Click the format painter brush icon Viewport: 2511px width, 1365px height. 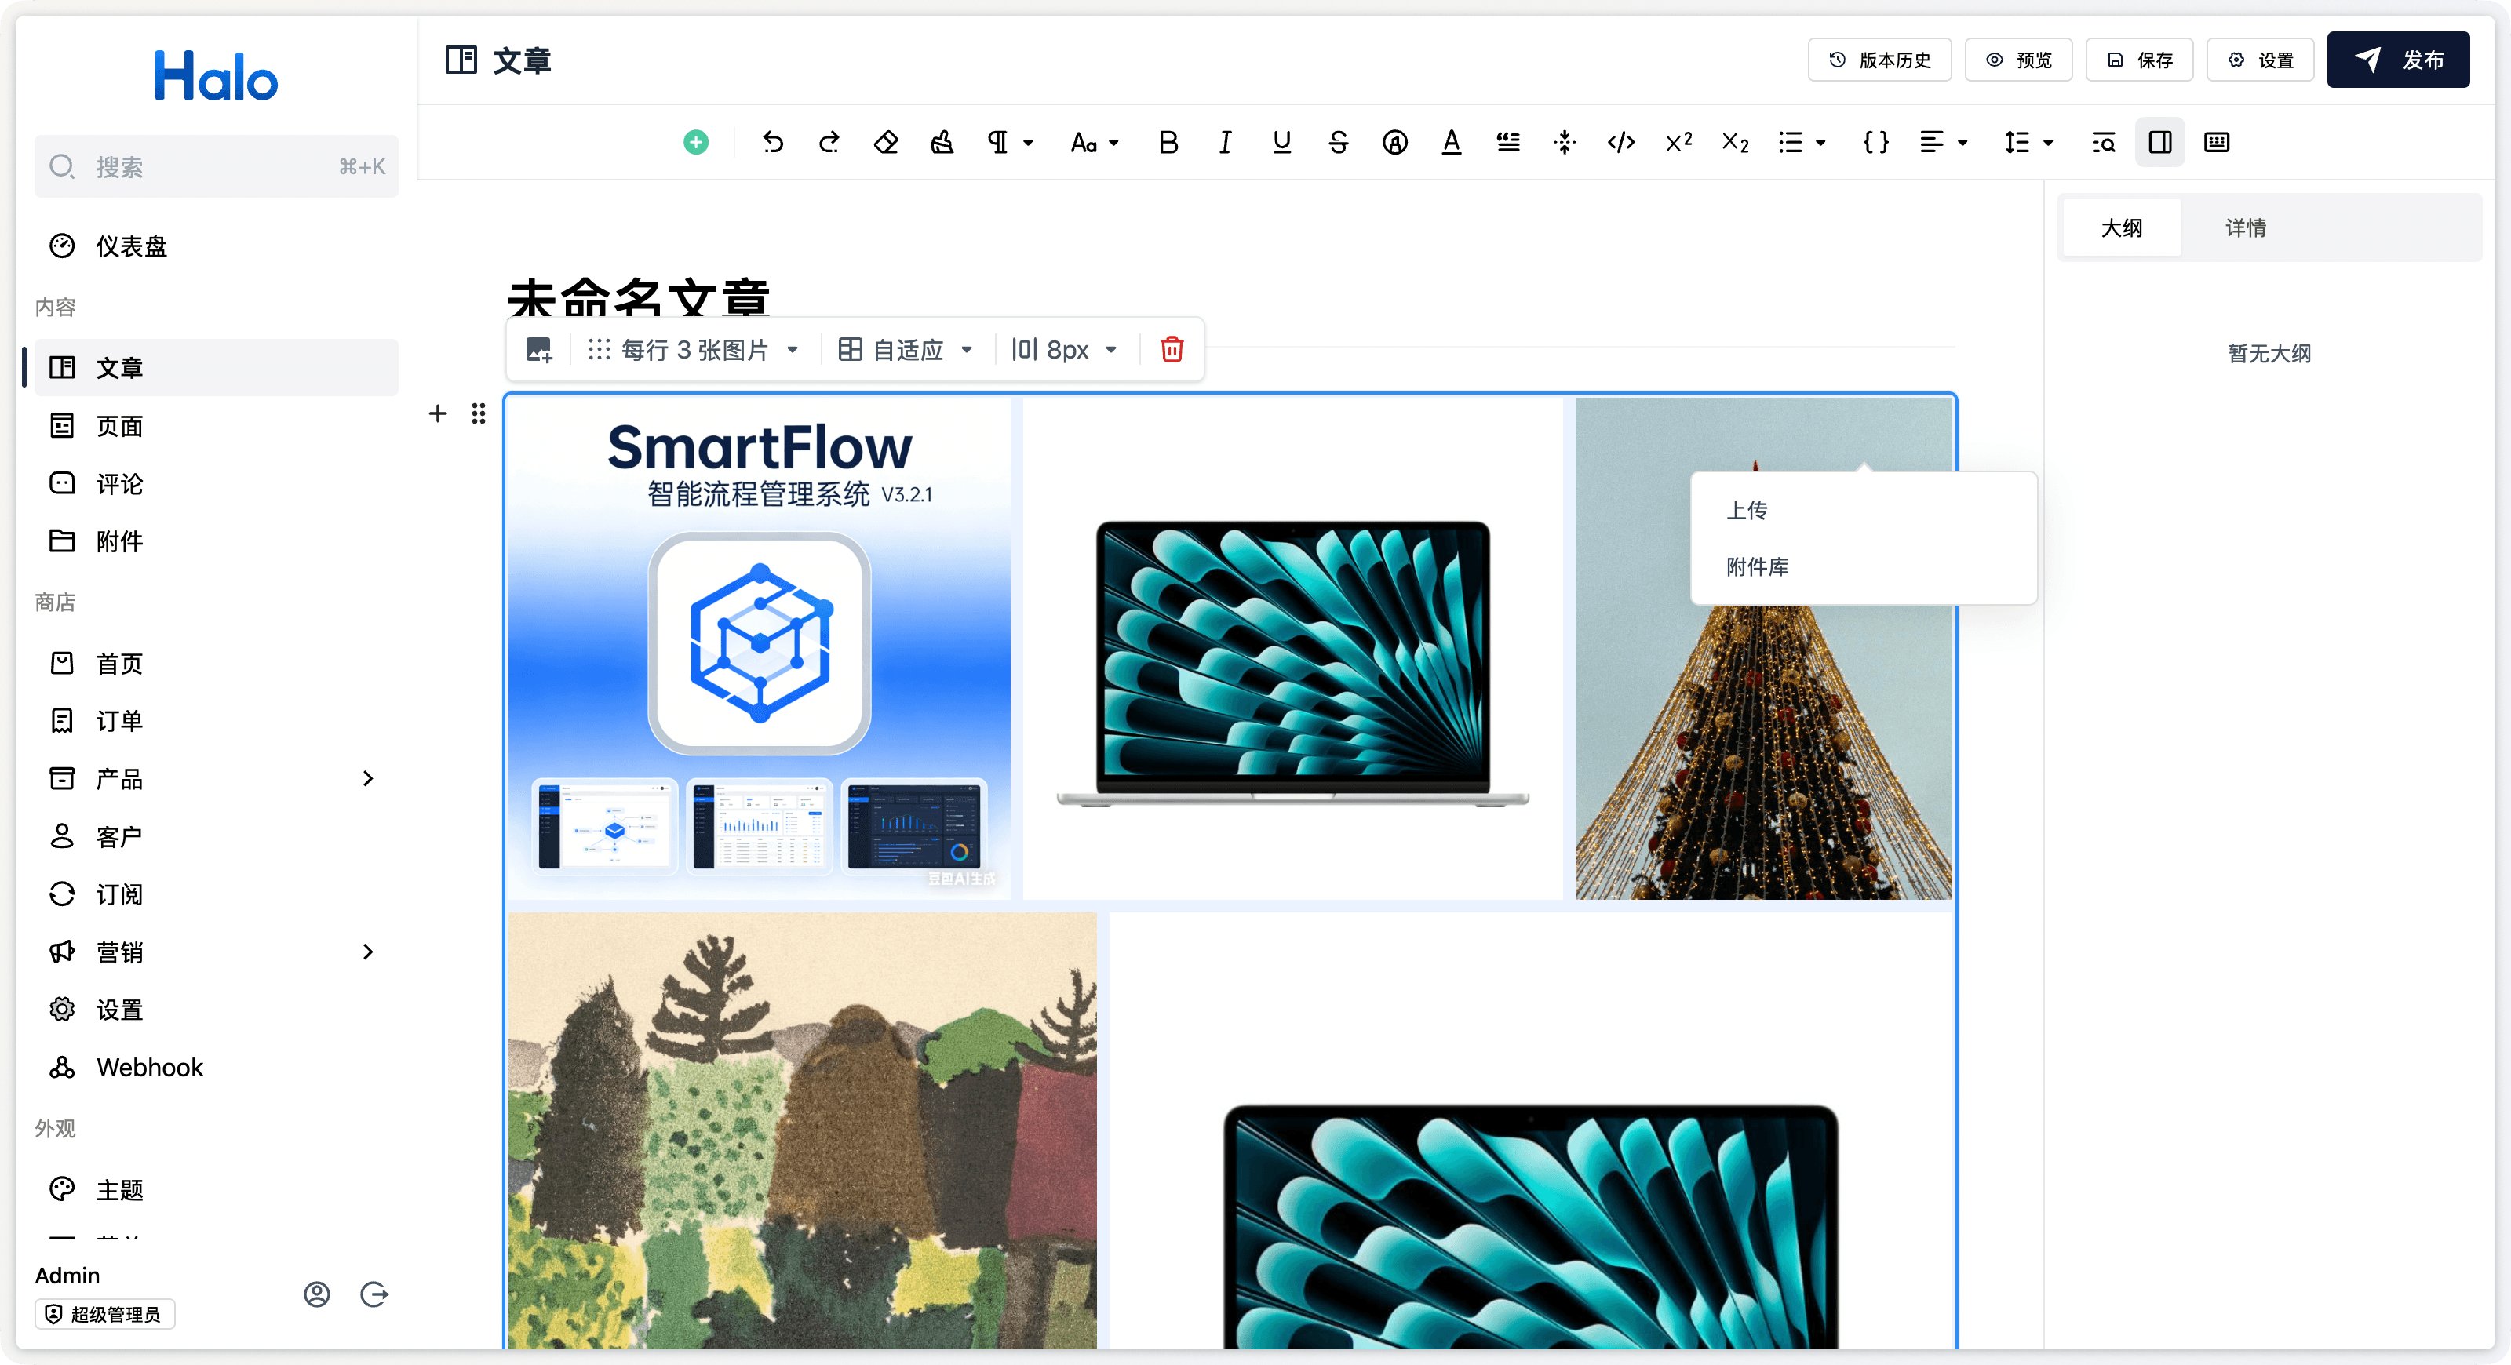pos(942,142)
